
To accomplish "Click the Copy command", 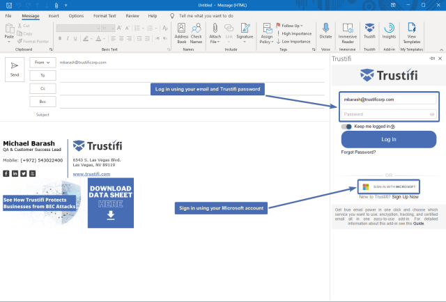I will [x=25, y=33].
